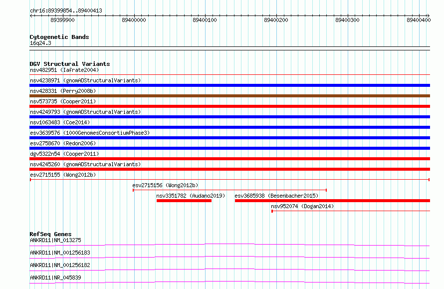This screenshot has width=444, height=289.
Task: Click the blue bar for esv3639576
Action: click(x=229, y=138)
